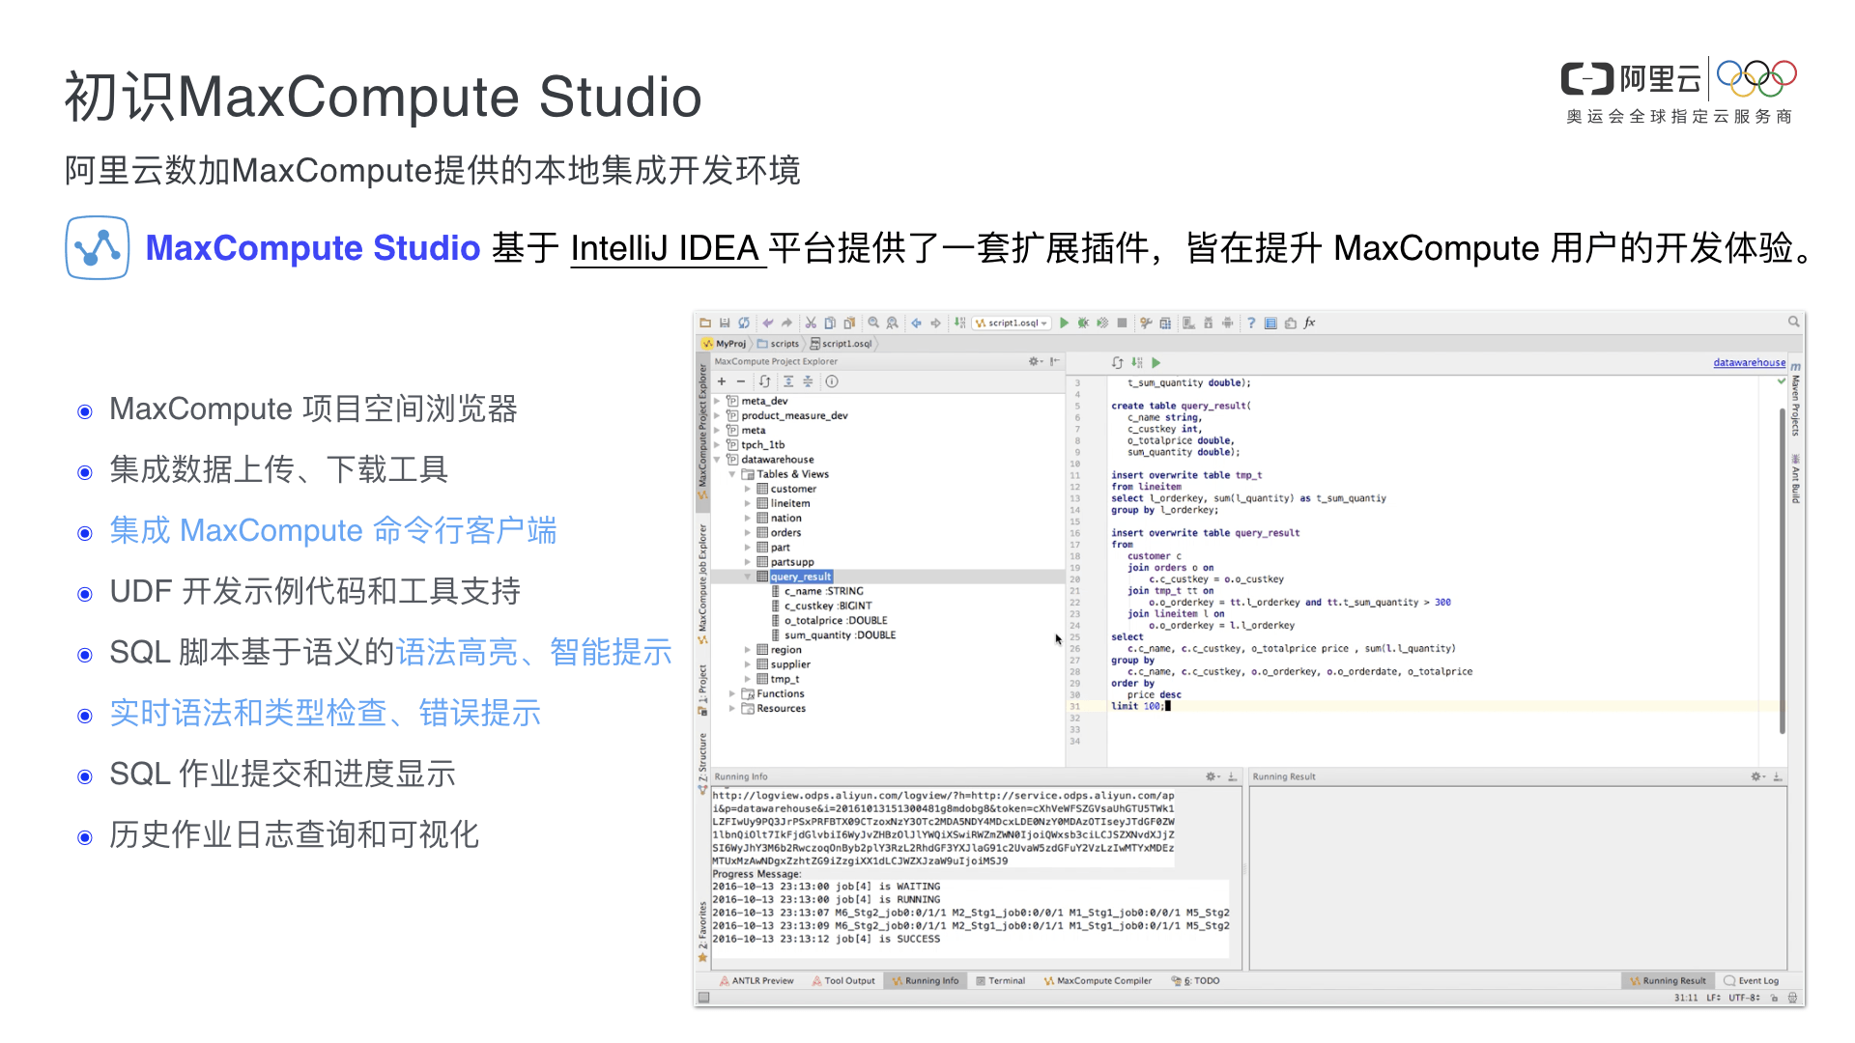Start debugging with the green bug icon
1855x1043 pixels.
pyautogui.click(x=1083, y=324)
